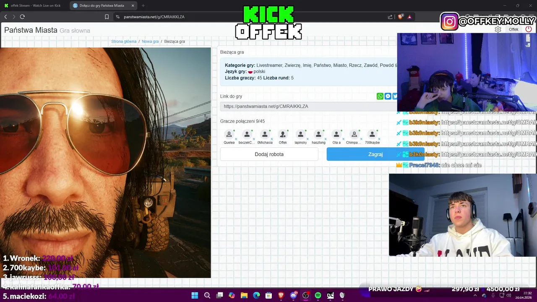
Task: Click 700kaybe player avatar
Action: [372, 134]
